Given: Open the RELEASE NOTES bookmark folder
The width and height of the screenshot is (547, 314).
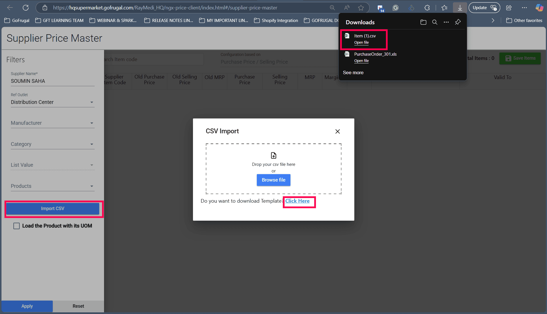Looking at the screenshot, I should click(169, 21).
